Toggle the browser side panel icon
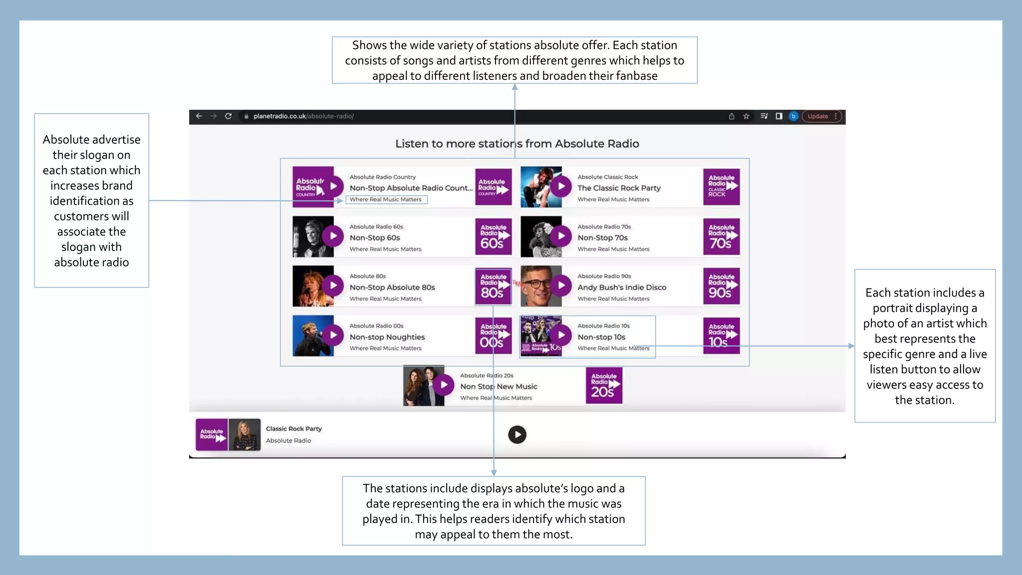Image resolution: width=1022 pixels, height=575 pixels. tap(778, 116)
